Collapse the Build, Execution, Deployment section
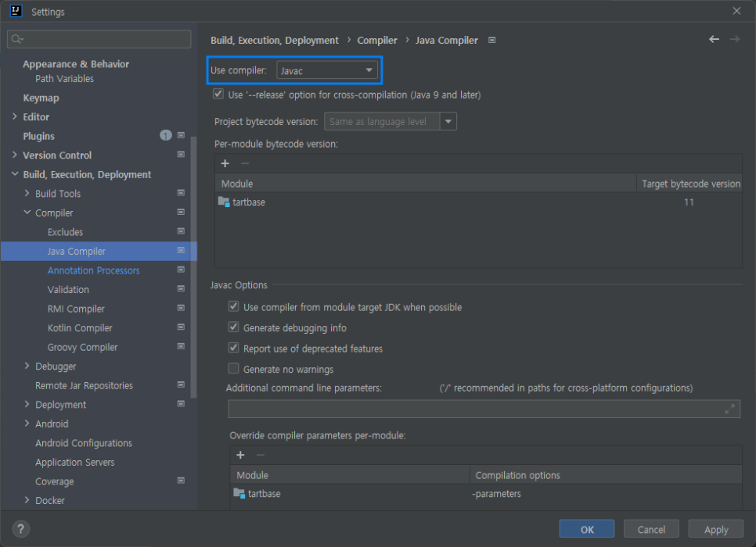 pyautogui.click(x=15, y=173)
